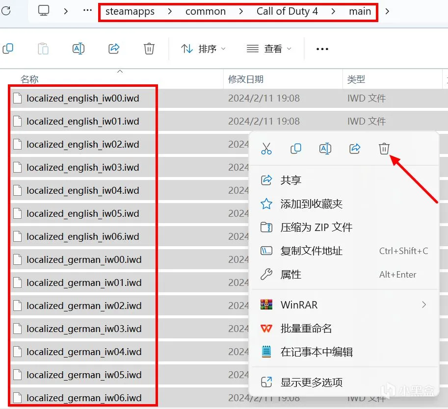Go to the Call of Duty 4 breadcrumb
The height and width of the screenshot is (409, 448).
(x=287, y=11)
